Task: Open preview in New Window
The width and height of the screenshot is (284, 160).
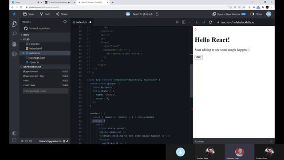Action: click(229, 14)
